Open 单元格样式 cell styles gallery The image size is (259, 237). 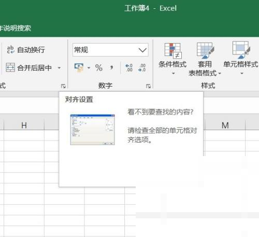pyautogui.click(x=241, y=59)
